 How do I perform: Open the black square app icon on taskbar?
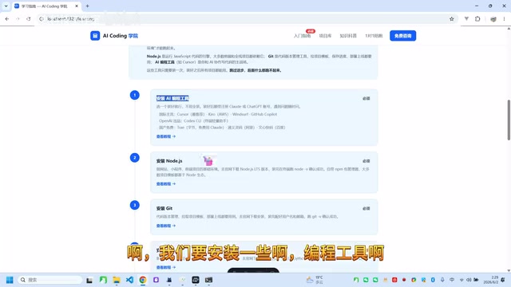point(196,280)
